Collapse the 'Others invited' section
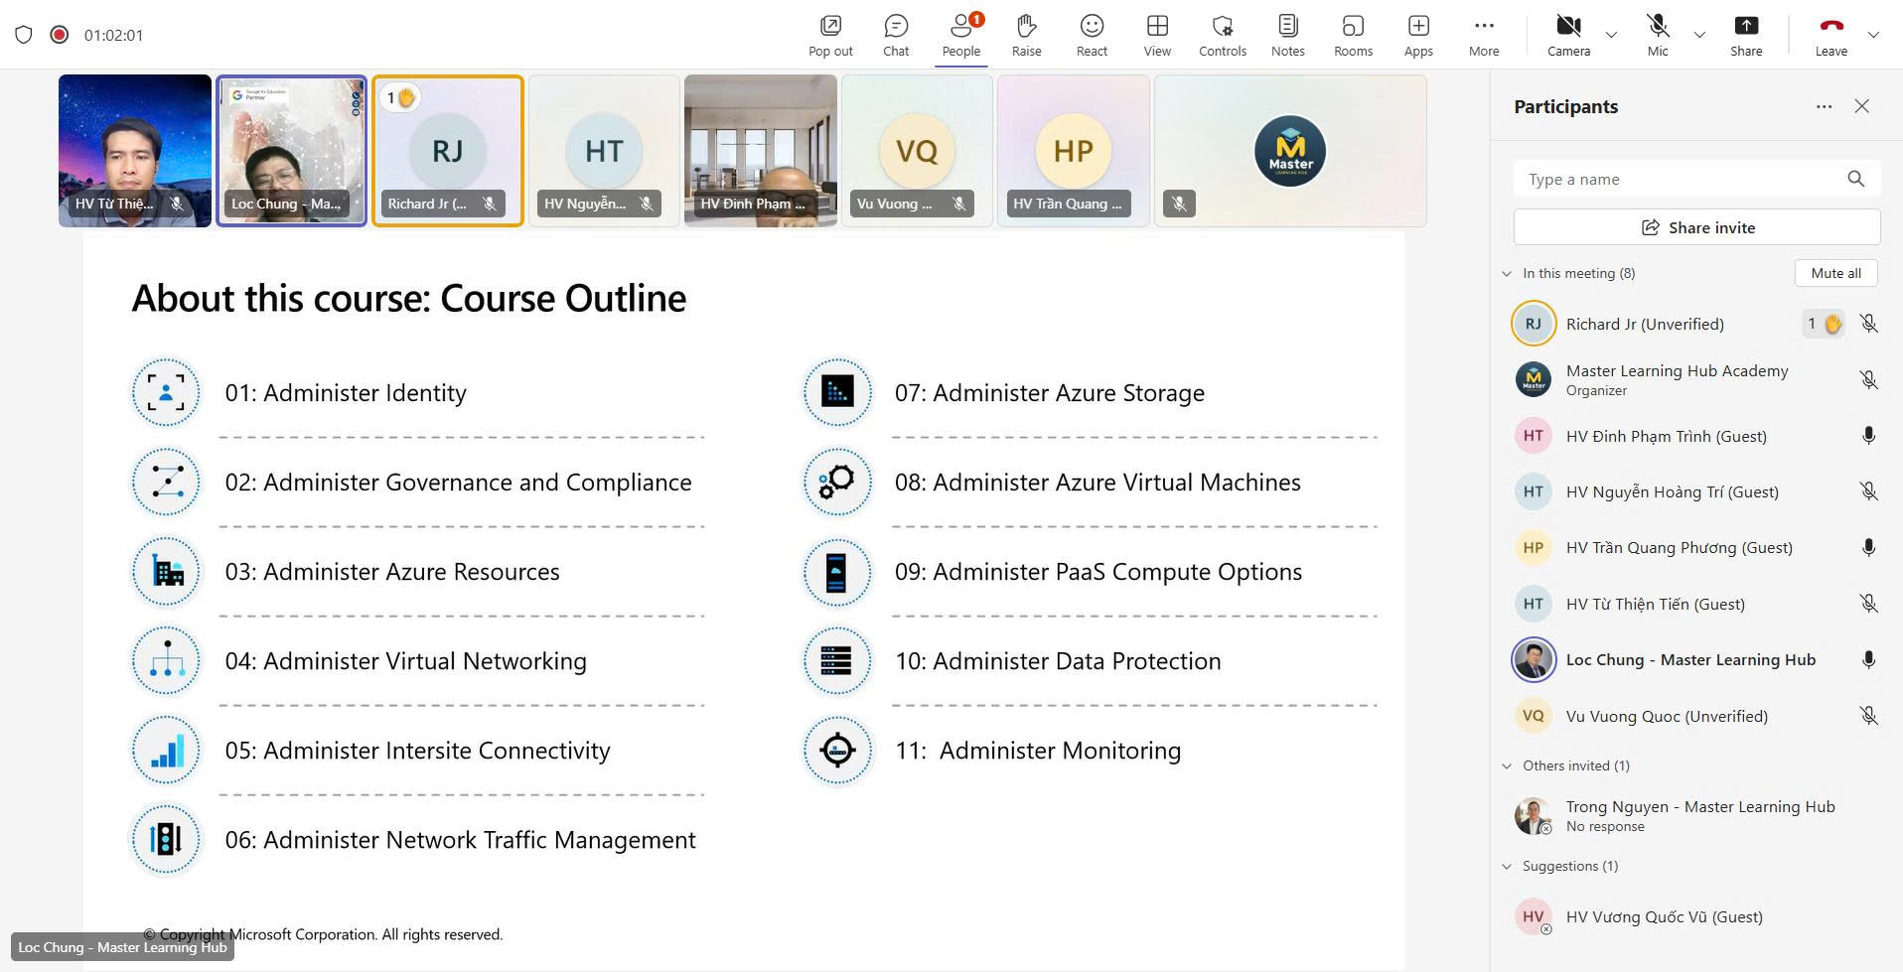The width and height of the screenshot is (1903, 972). click(x=1507, y=765)
